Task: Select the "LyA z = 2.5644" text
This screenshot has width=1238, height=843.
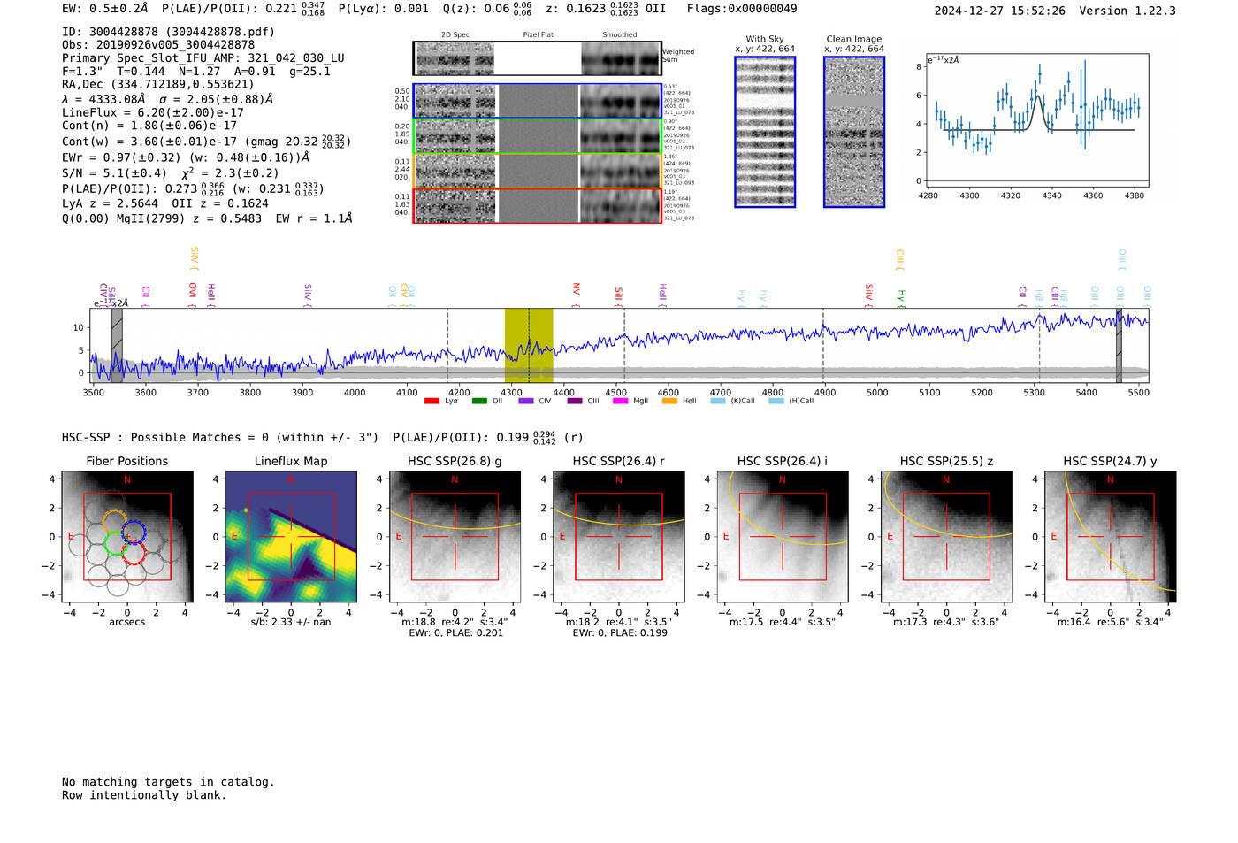Action: click(x=111, y=203)
